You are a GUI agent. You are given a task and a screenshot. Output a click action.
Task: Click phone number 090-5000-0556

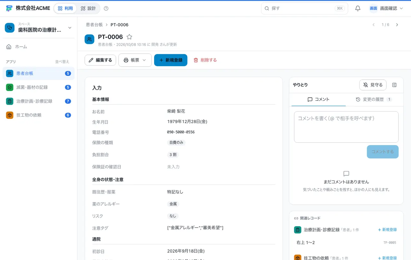point(181,132)
